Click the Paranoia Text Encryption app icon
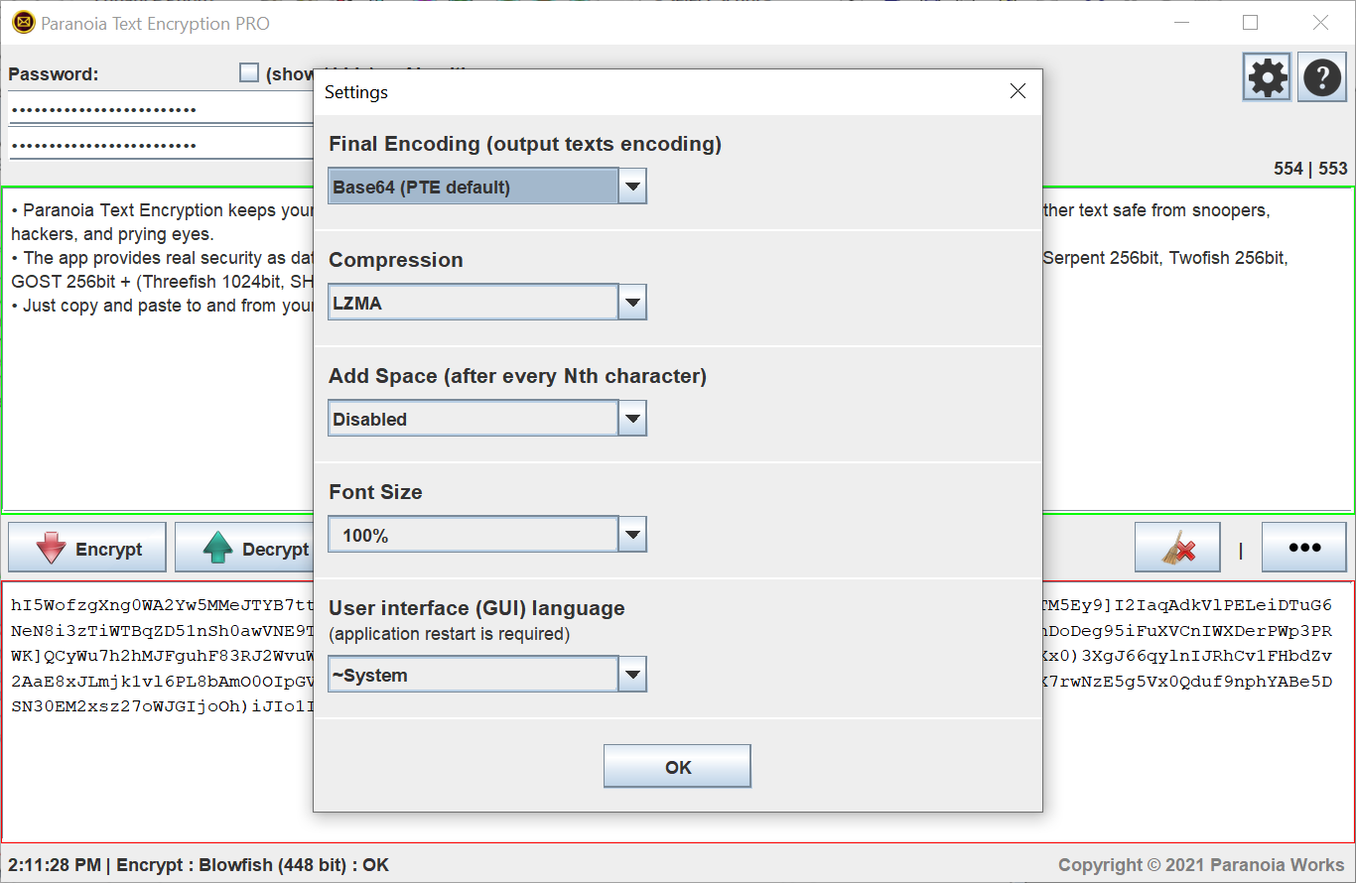 (23, 23)
